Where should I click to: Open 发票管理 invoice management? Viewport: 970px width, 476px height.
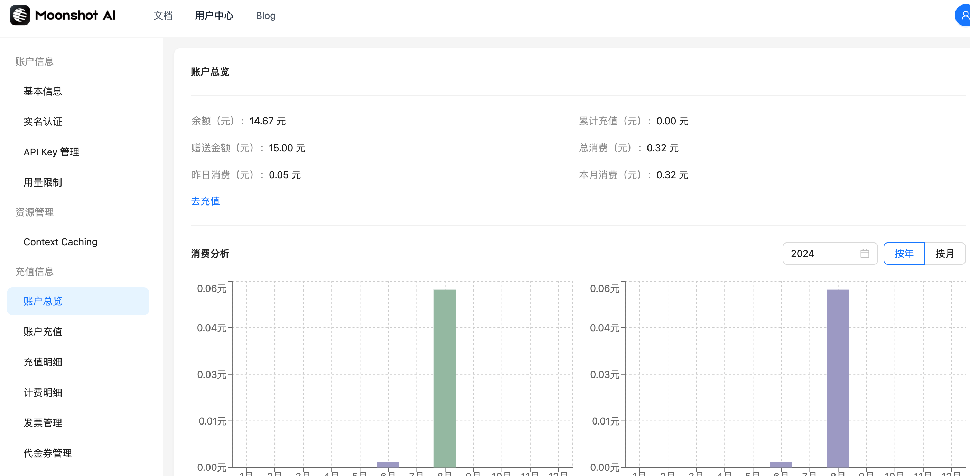point(43,423)
